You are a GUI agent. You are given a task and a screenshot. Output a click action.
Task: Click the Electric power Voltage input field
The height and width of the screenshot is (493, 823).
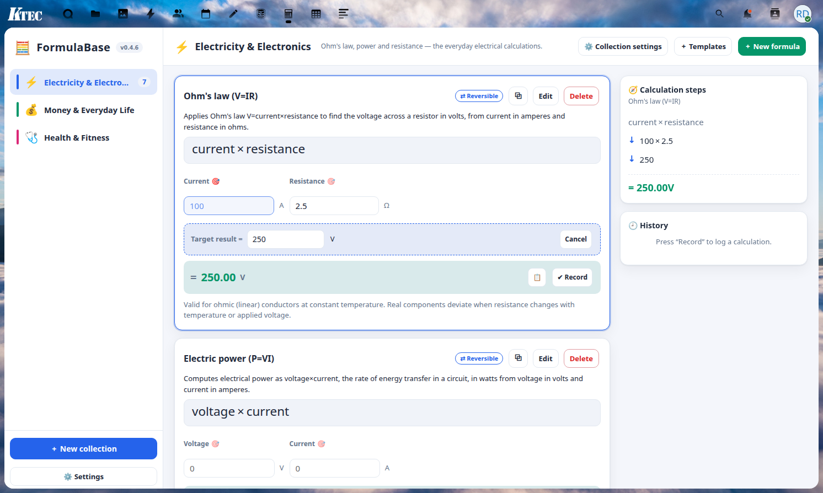(x=229, y=468)
